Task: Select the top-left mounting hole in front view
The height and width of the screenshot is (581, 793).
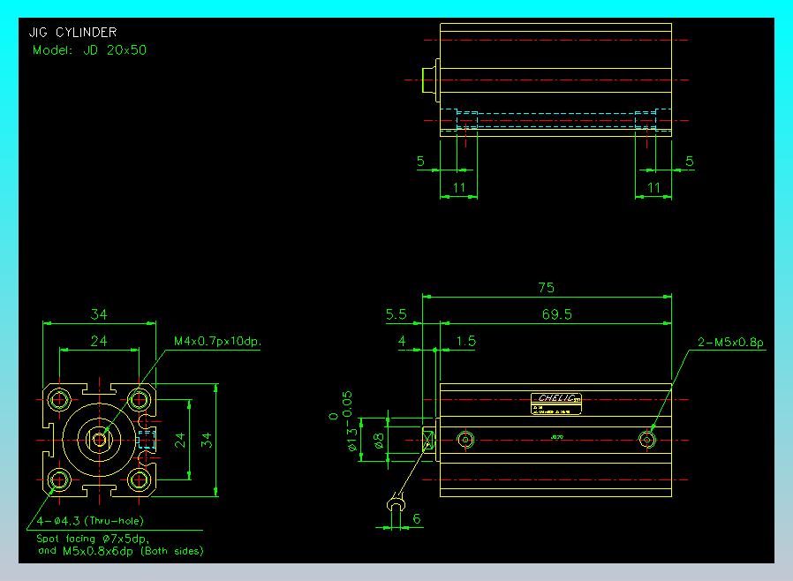Action: (60, 399)
